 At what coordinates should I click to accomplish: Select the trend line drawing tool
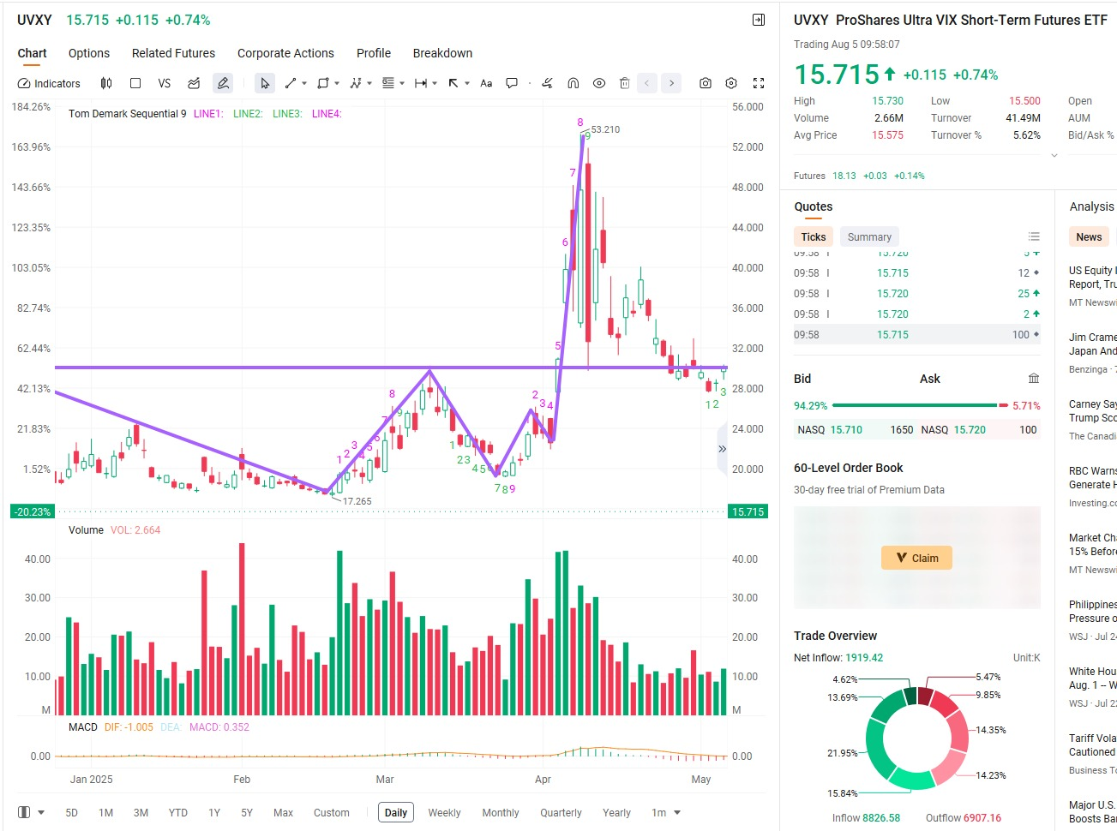291,83
